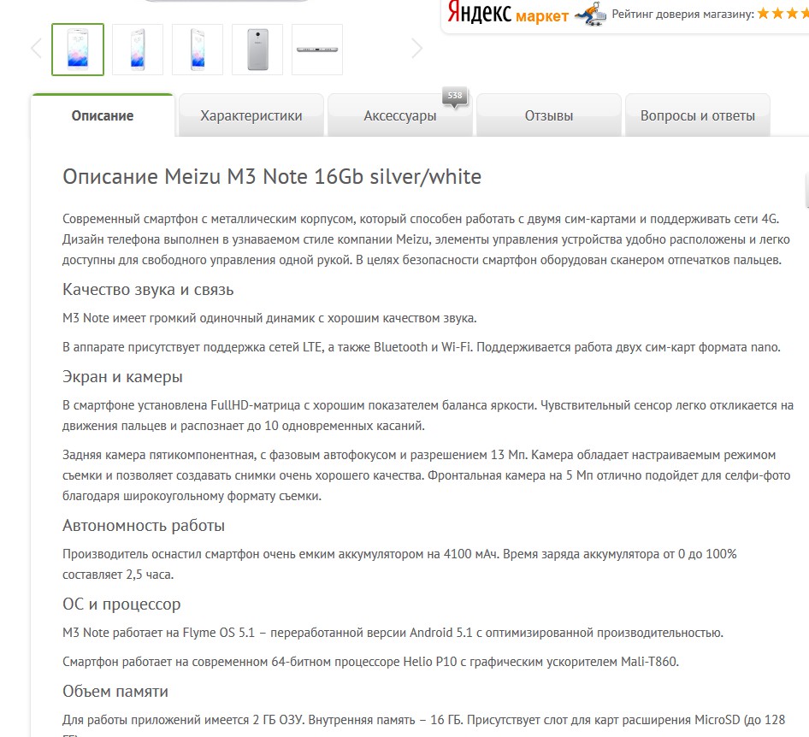Click the line mentioning 4100 мАч battery

(x=400, y=554)
